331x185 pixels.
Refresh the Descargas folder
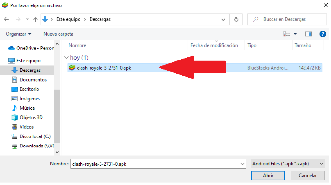(236, 19)
